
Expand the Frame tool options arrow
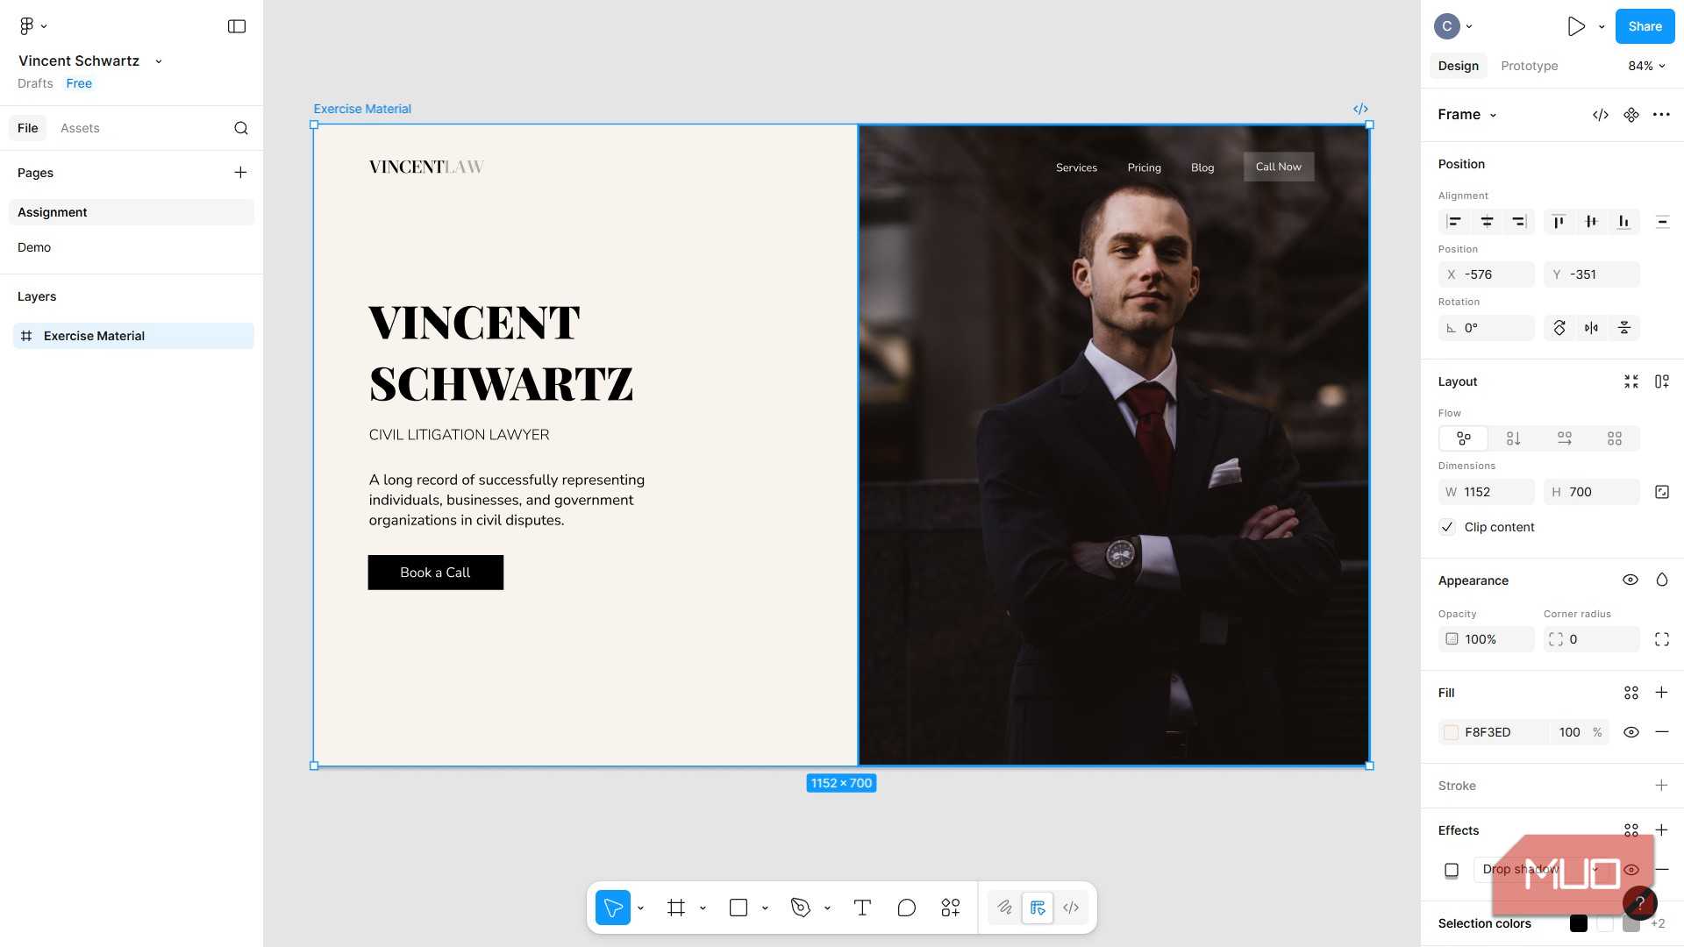(x=703, y=908)
